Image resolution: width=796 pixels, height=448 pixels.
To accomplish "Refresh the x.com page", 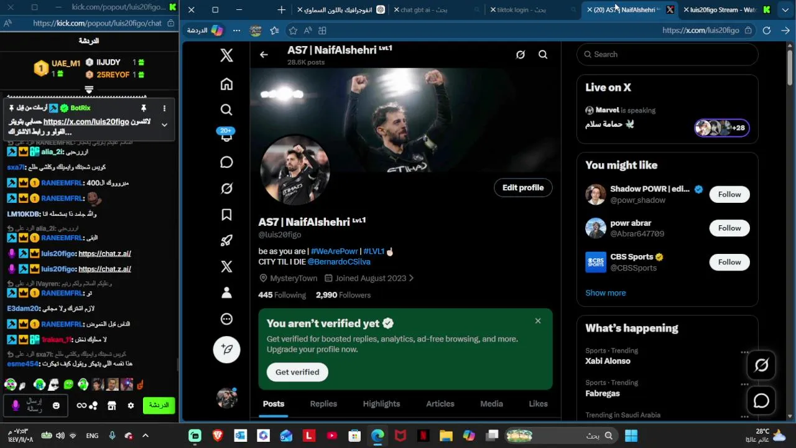I will coord(767,30).
